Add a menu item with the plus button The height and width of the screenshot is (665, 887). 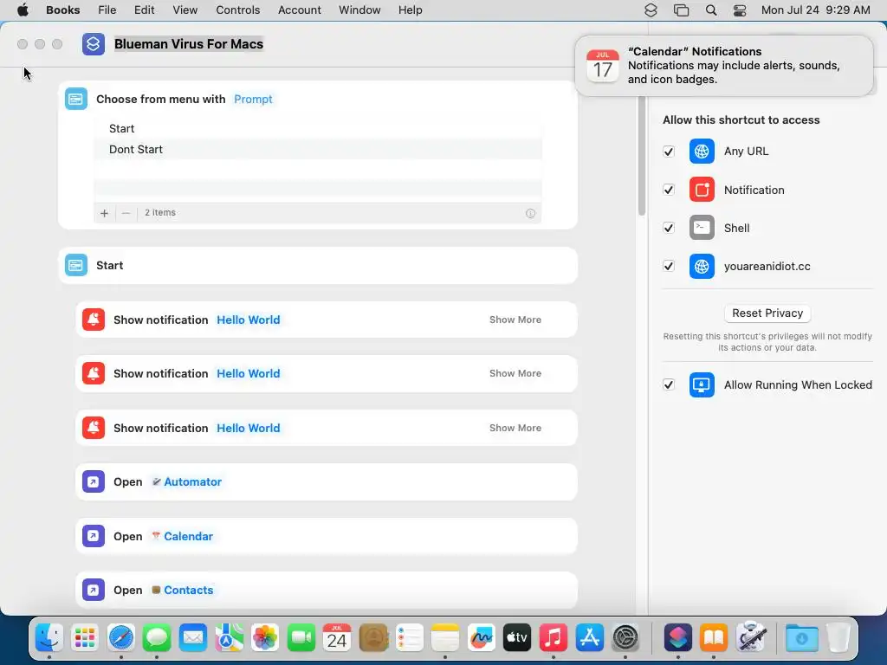104,213
